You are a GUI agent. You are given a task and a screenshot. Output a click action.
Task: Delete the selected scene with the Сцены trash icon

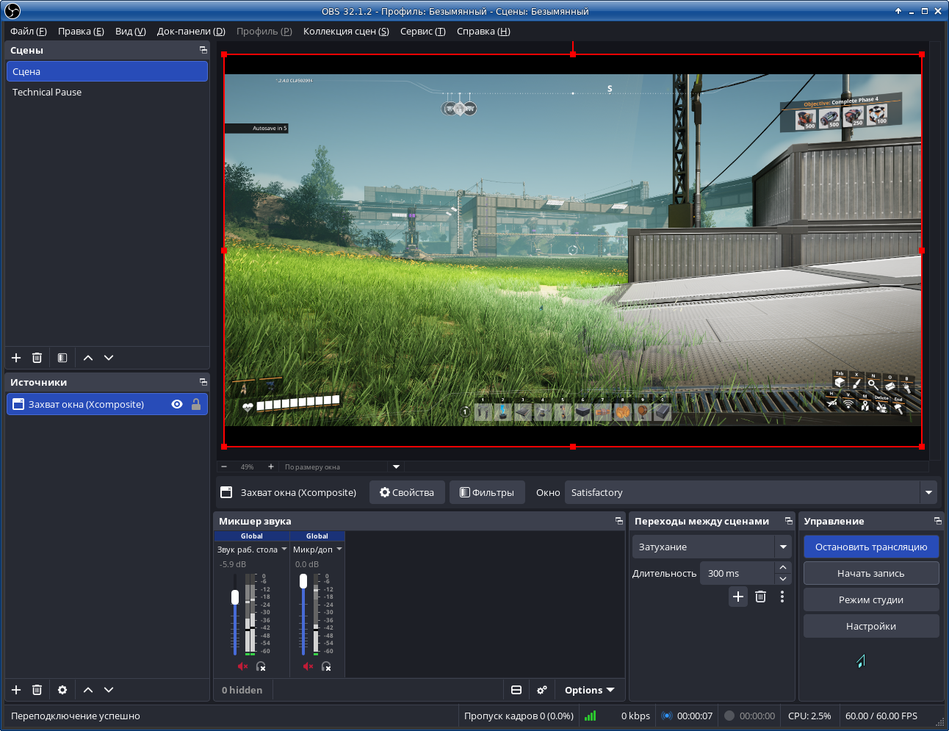pos(37,358)
